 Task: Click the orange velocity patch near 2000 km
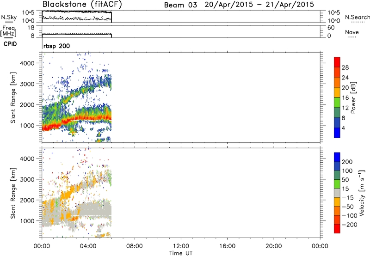(67, 195)
